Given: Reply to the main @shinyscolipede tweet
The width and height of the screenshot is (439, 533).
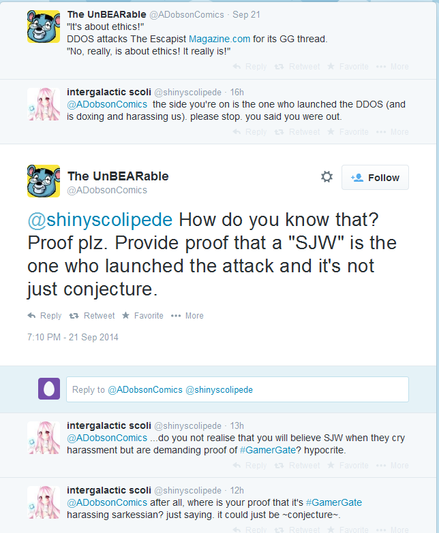Looking at the screenshot, I should [44, 316].
